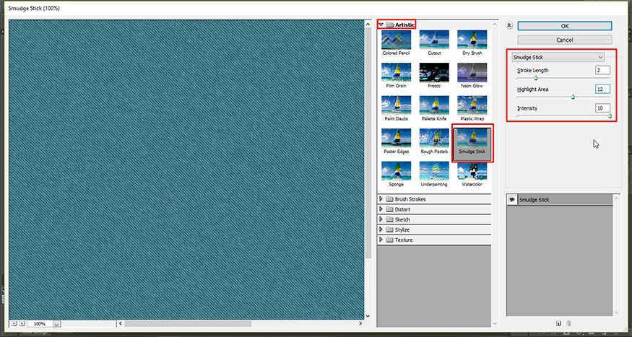632x337 pixels.
Task: Collapse the filter gallery with double-chevron button
Action: pos(509,25)
